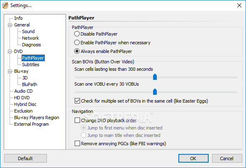Collapse the Blu-ray tree node
This screenshot has width=246, height=168.
click(10, 71)
